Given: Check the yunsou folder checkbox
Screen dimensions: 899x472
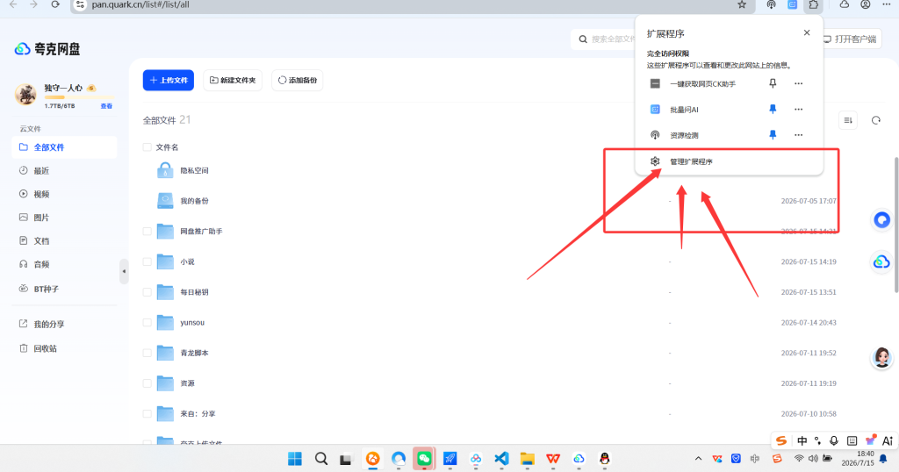Looking at the screenshot, I should click(147, 323).
